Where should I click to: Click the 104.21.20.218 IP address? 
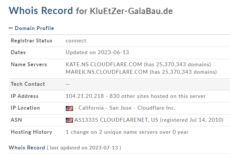pos(85,96)
